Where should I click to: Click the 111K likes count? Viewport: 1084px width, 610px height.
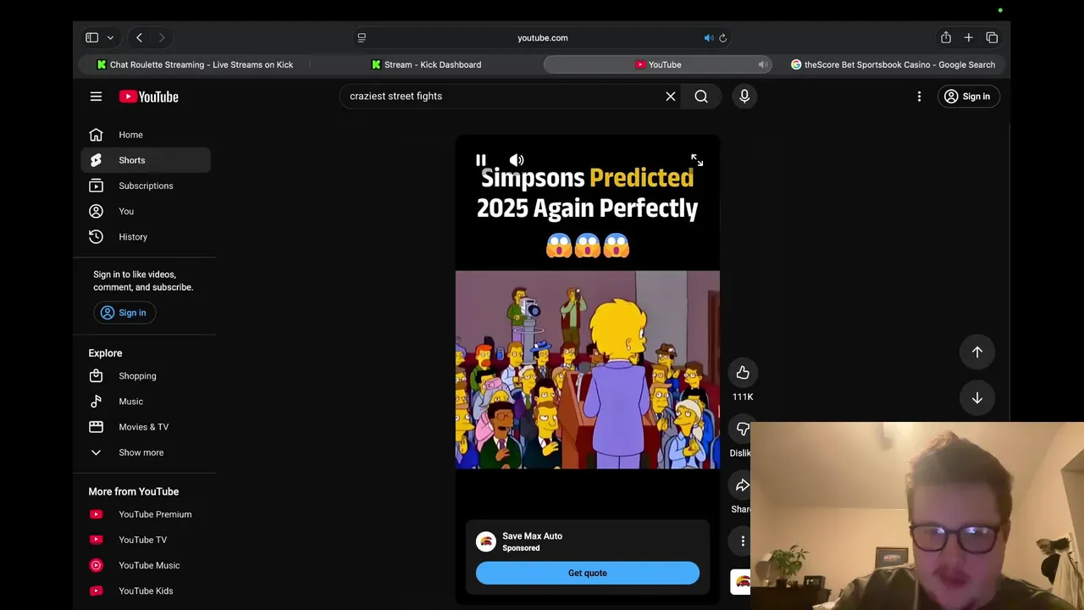[x=743, y=396]
